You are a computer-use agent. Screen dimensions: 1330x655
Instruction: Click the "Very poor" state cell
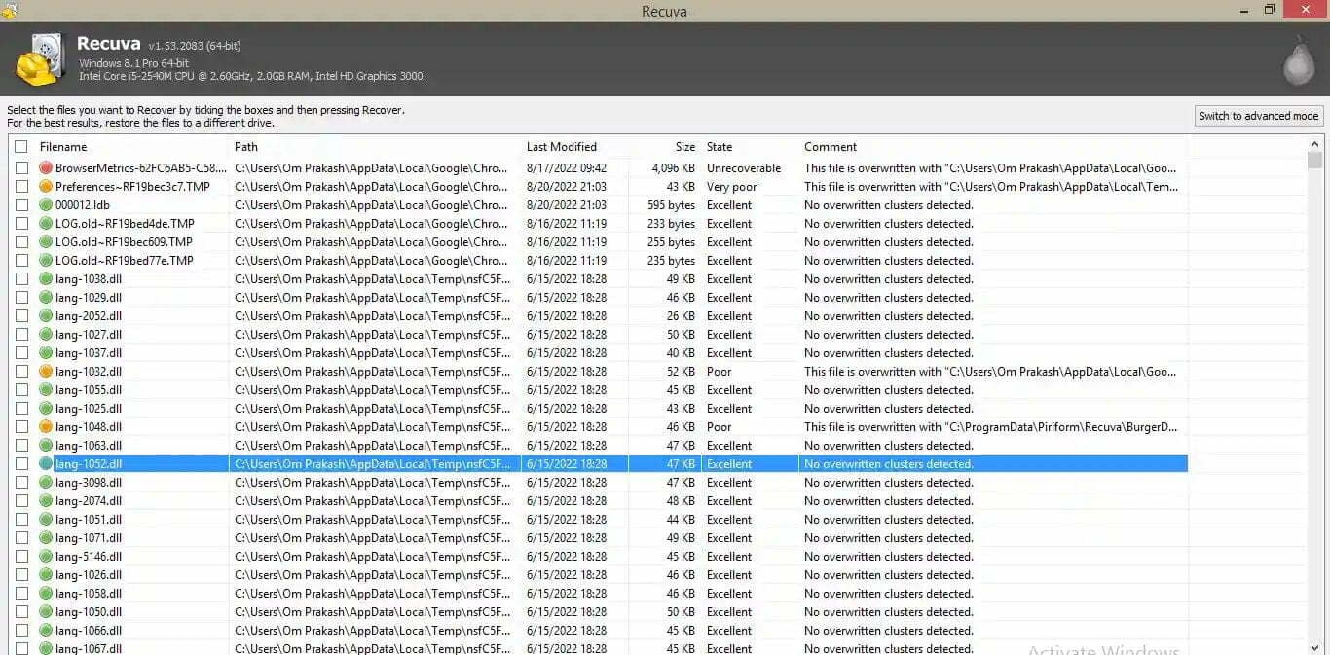(731, 187)
